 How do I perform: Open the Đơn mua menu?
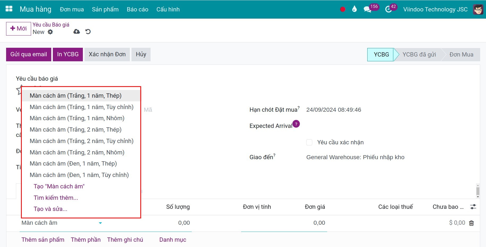(72, 9)
